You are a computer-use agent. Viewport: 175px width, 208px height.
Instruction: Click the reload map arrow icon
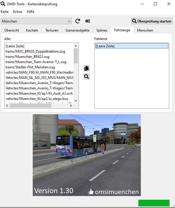pyautogui.click(x=78, y=21)
